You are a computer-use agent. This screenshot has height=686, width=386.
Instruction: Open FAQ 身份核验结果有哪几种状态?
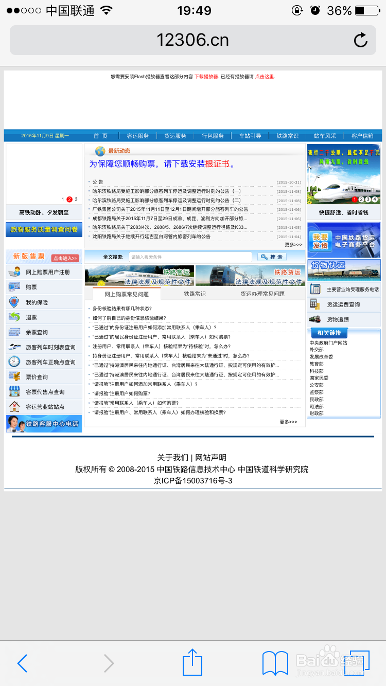pyautogui.click(x=122, y=309)
